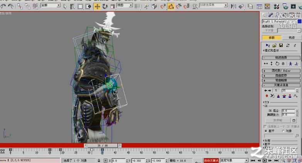The image size is (302, 163).
Task: Toggle the Spinner Snap button
Action: pos(186,7)
